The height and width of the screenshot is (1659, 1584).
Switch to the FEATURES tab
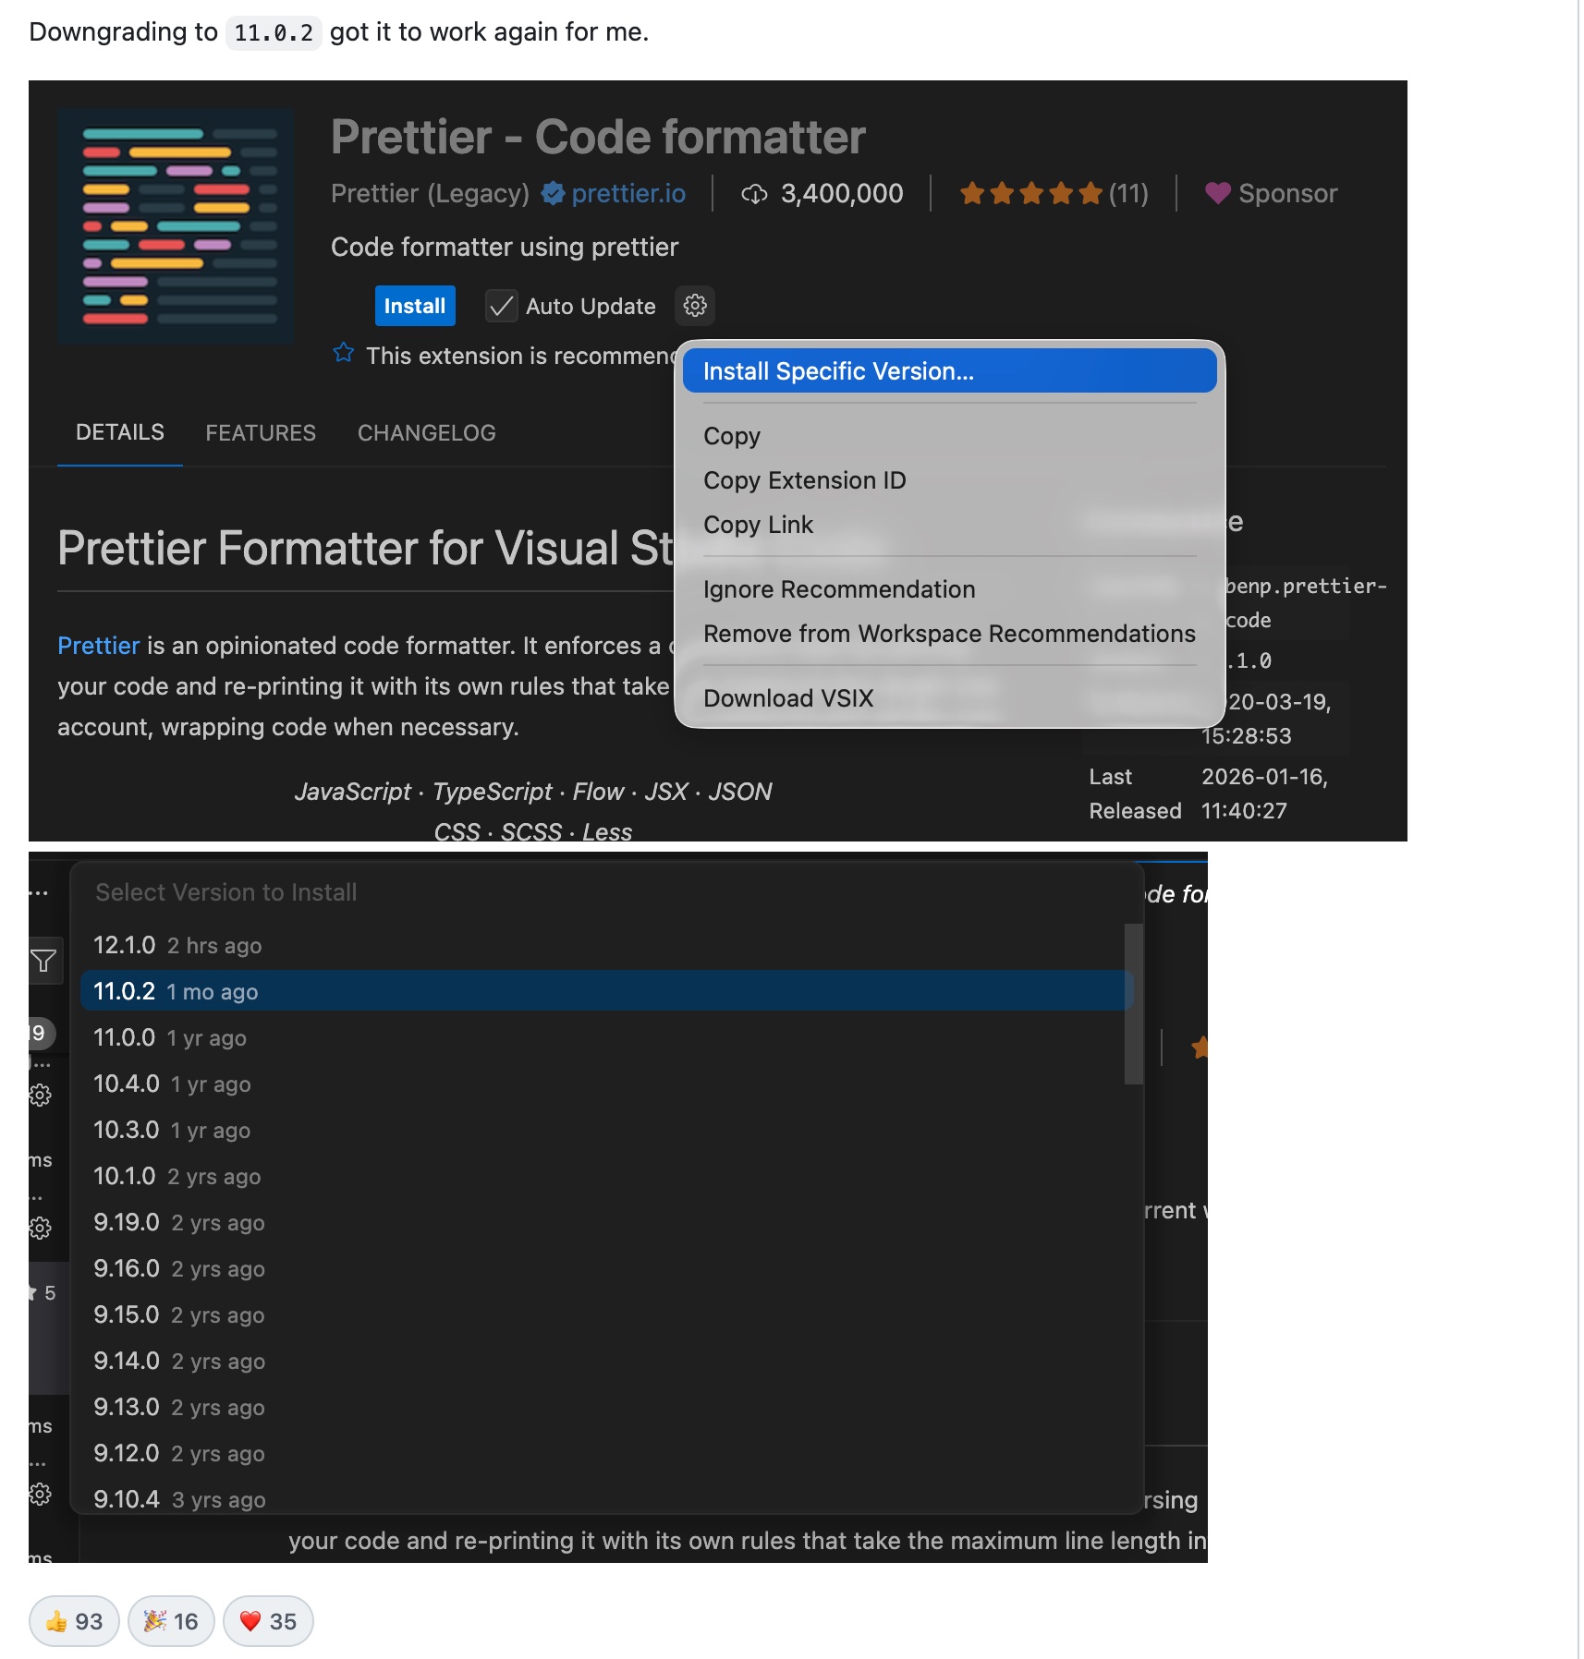(x=261, y=431)
